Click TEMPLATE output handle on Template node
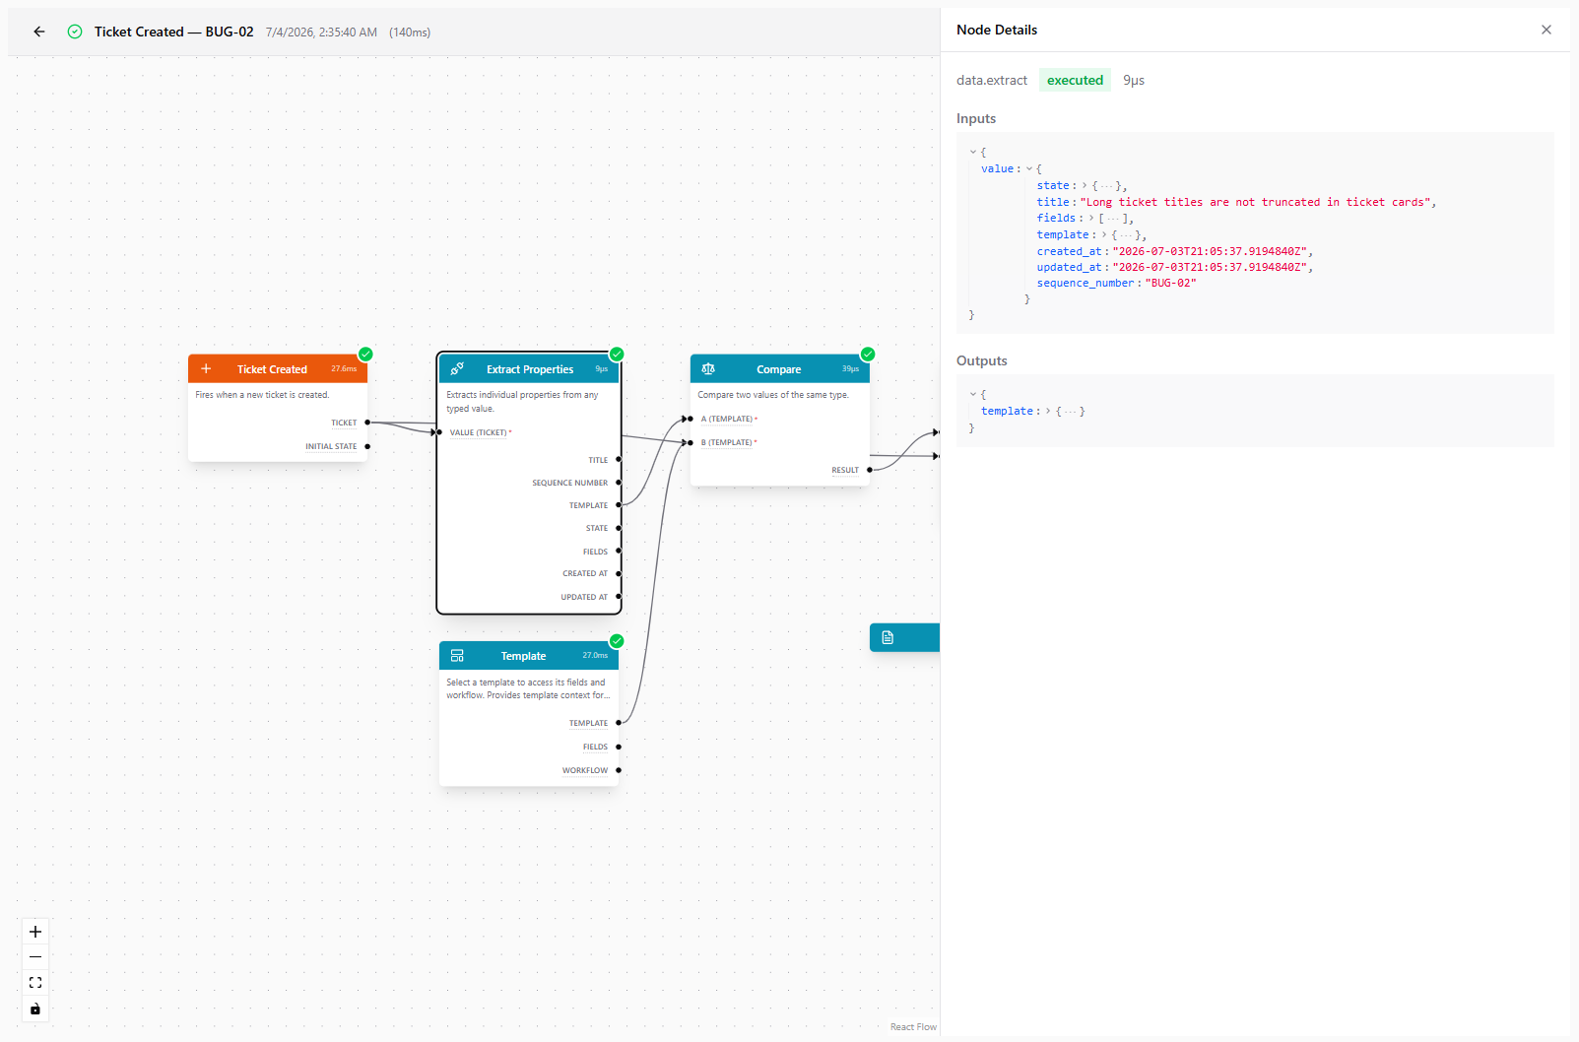Viewport: 1579px width, 1042px height. pyautogui.click(x=619, y=723)
